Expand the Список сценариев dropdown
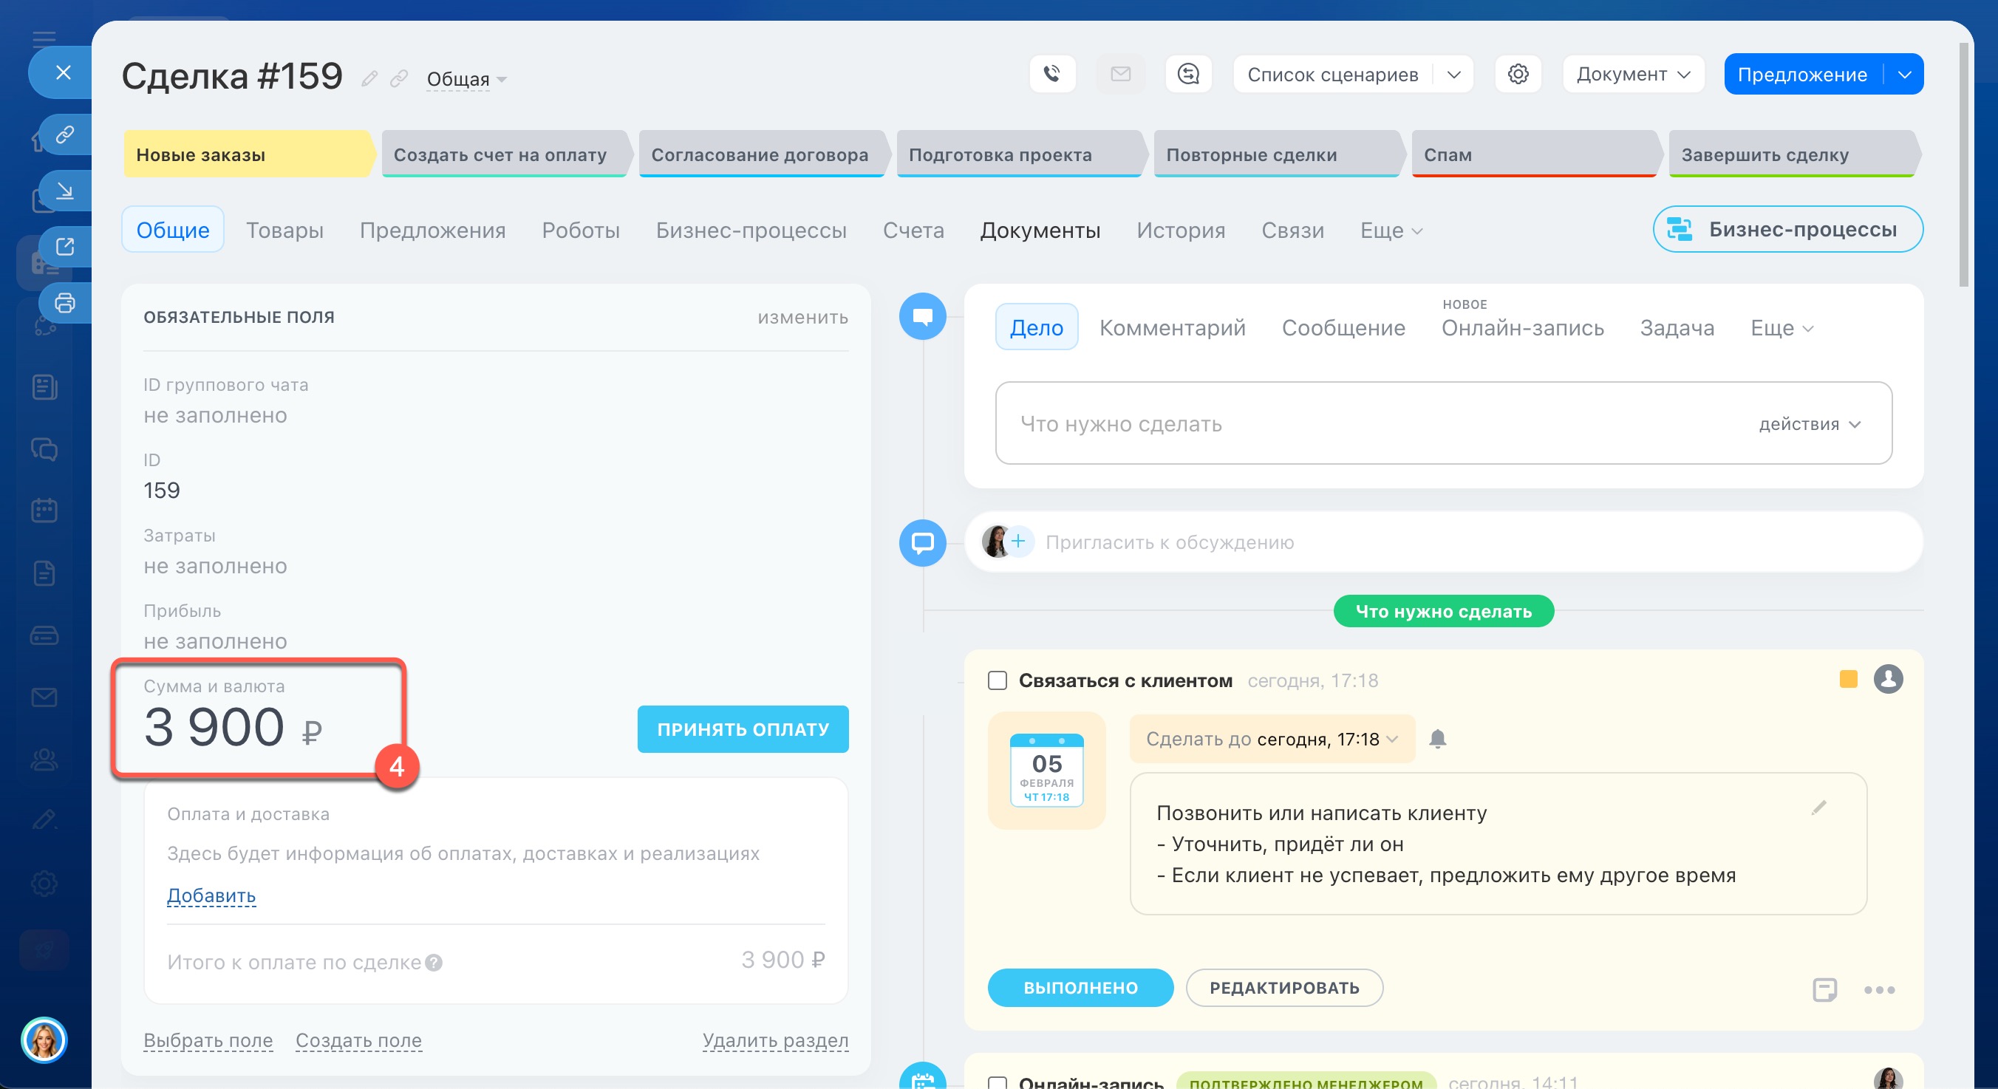 [1453, 75]
